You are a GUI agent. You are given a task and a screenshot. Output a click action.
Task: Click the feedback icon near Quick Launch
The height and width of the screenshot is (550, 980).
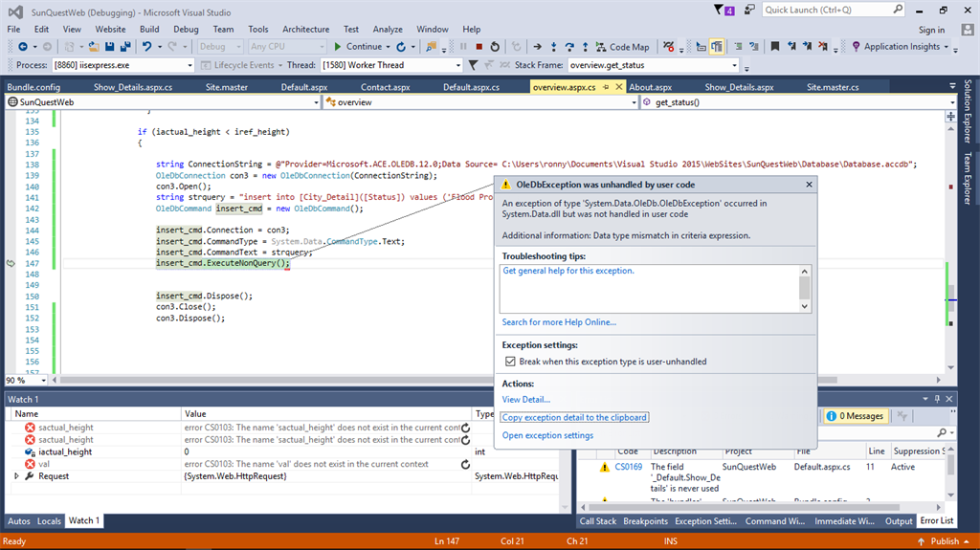pyautogui.click(x=749, y=10)
